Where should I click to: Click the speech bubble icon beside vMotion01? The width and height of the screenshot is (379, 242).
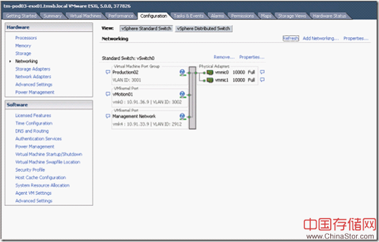coord(108,94)
